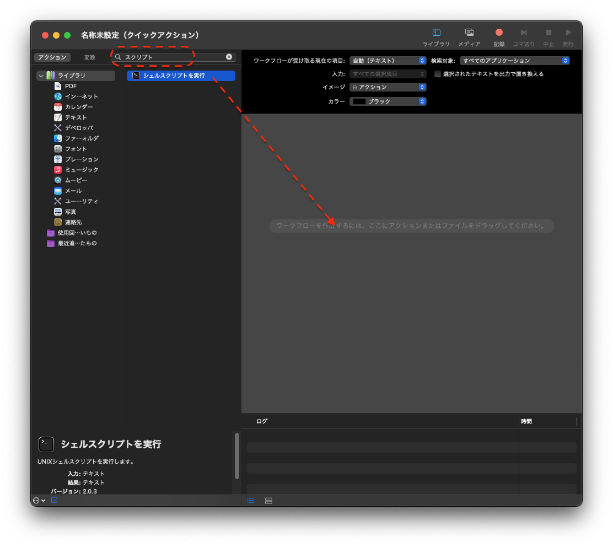Enable 選択されたテキストを出力で置き換える checkbox

tap(438, 74)
